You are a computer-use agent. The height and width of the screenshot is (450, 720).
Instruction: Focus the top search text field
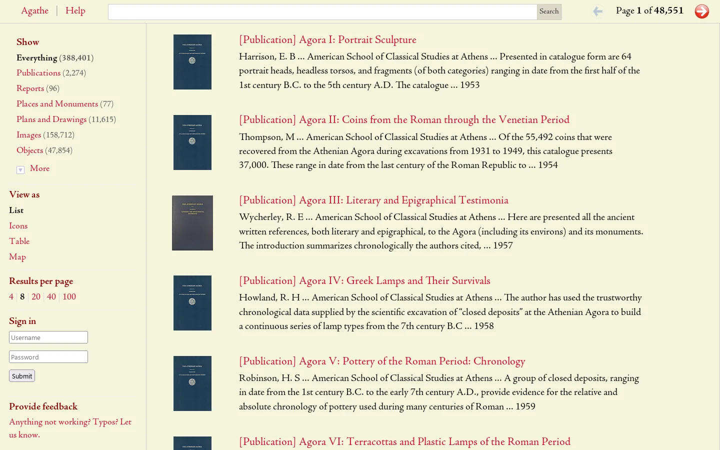click(x=322, y=12)
